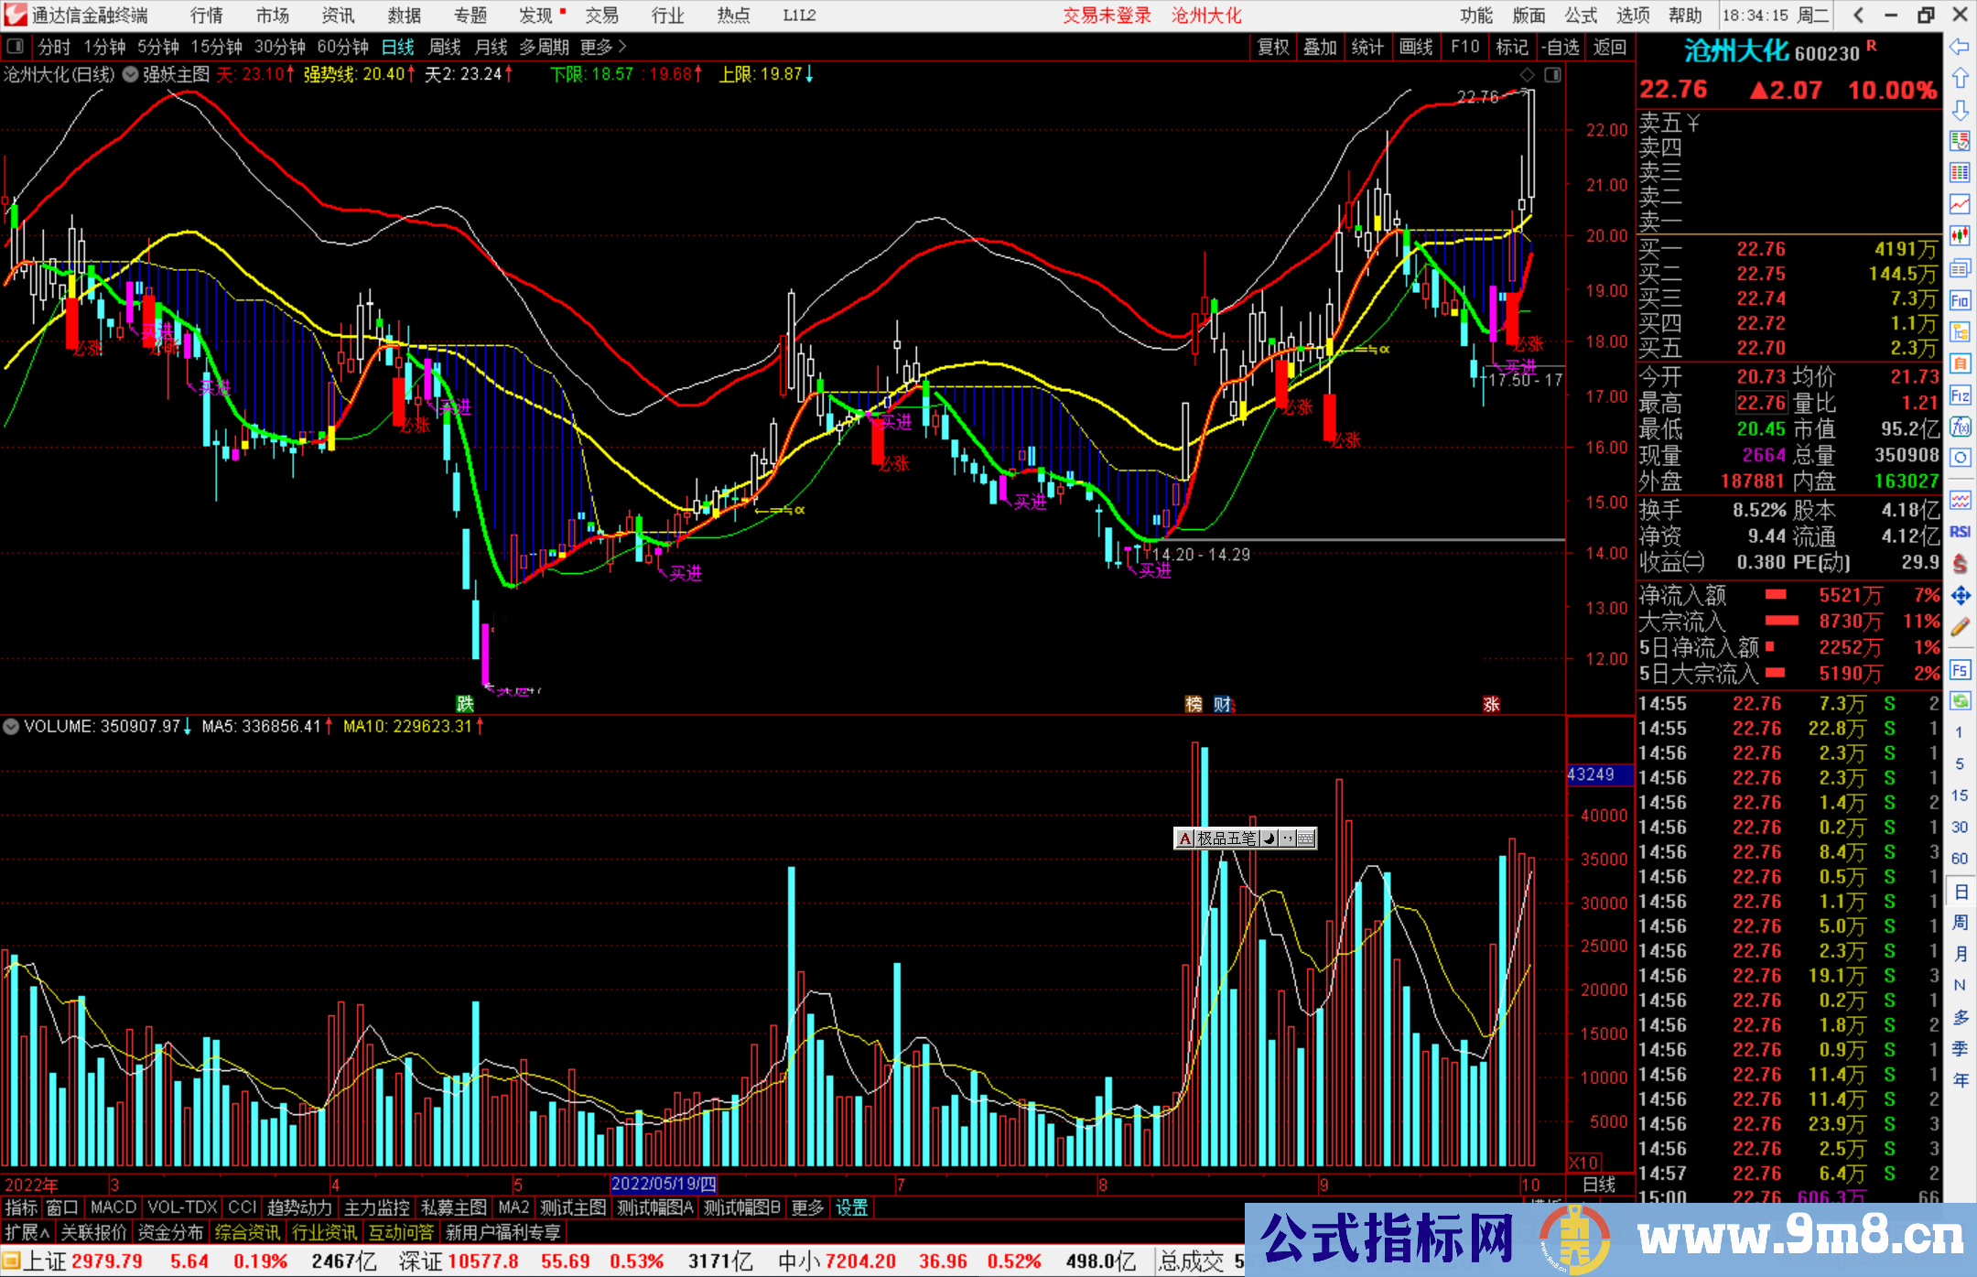Open the 行情 menu
The width and height of the screenshot is (1977, 1277).
point(207,15)
